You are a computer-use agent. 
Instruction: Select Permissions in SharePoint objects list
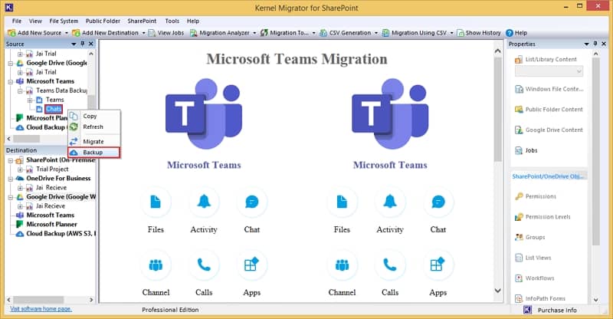click(536, 196)
